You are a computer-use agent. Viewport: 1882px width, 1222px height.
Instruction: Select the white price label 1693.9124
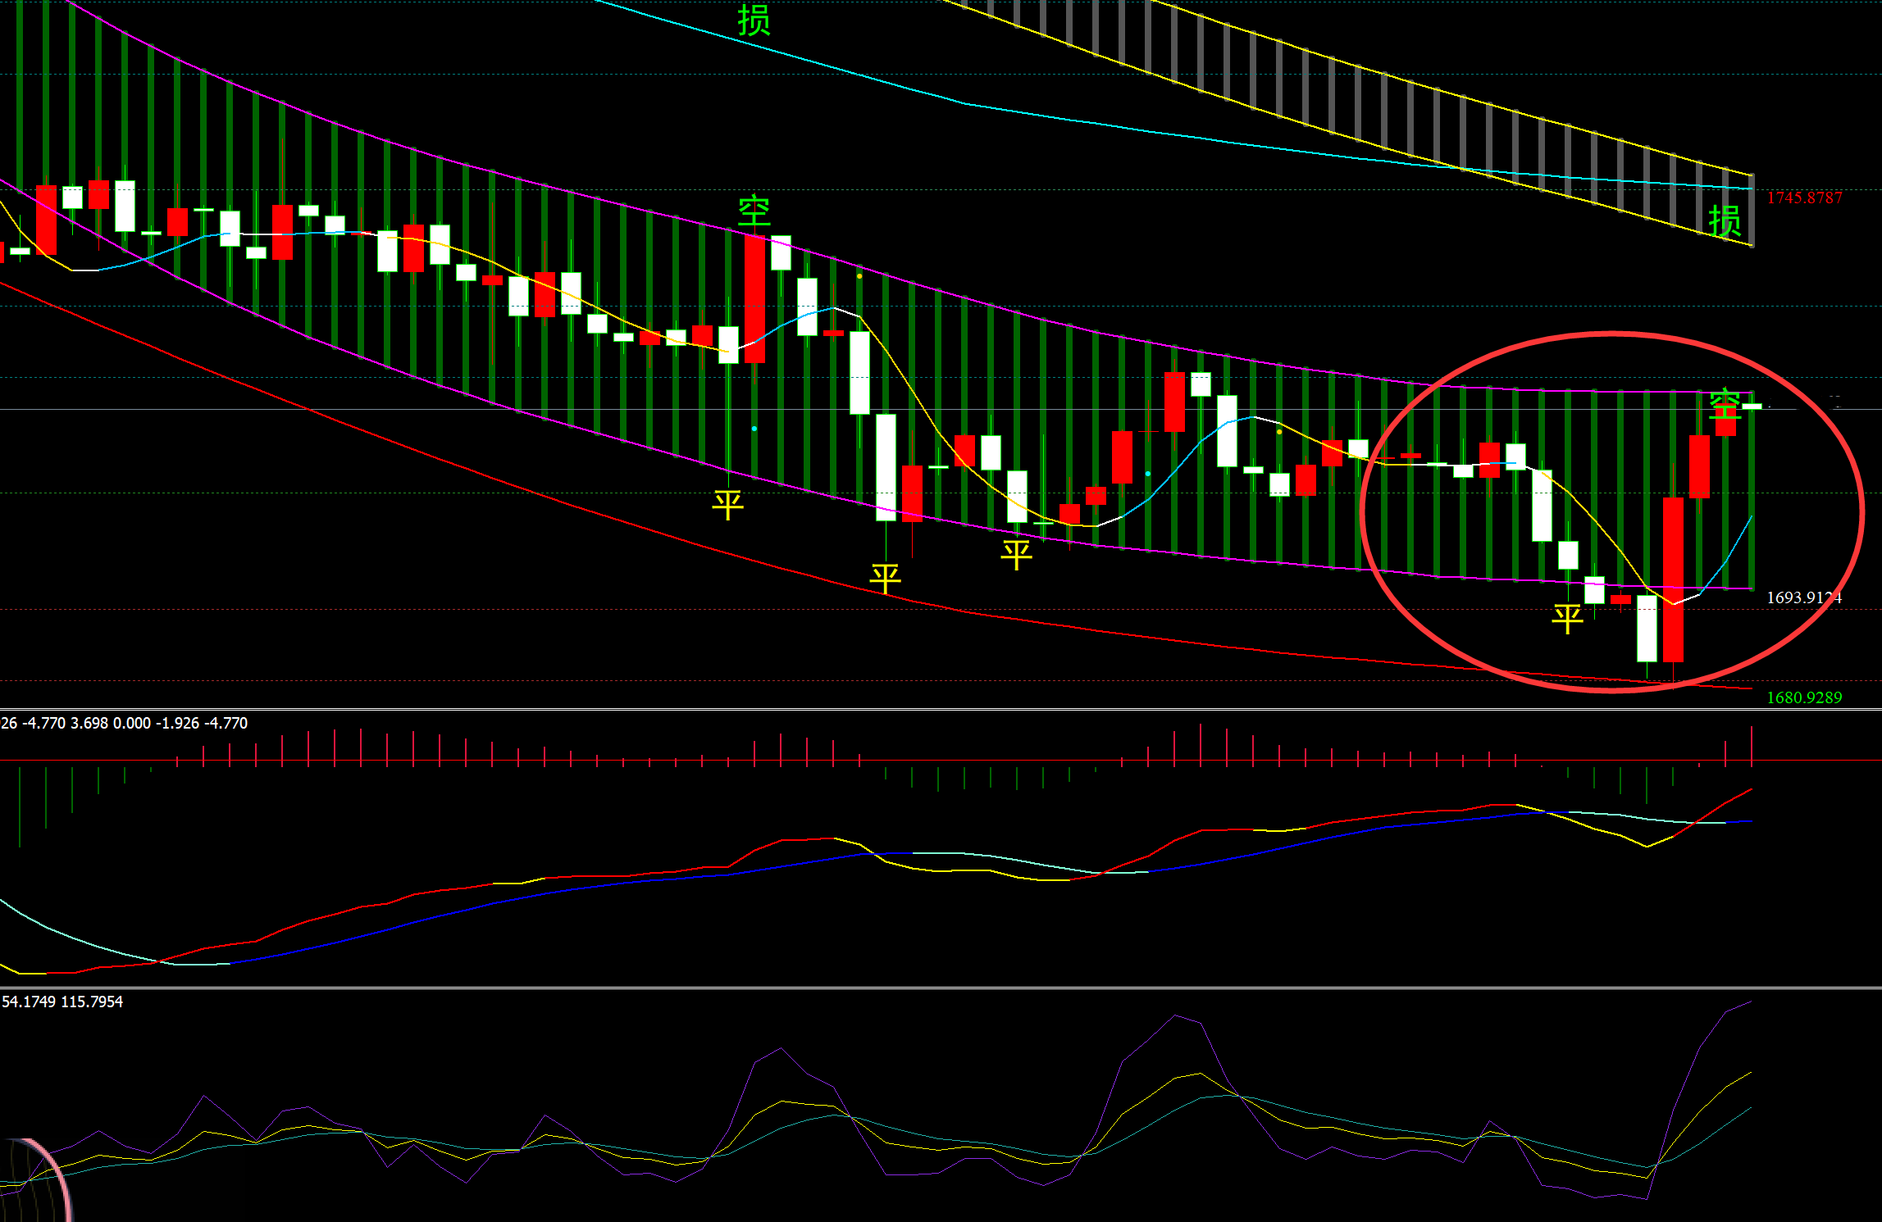point(1803,597)
